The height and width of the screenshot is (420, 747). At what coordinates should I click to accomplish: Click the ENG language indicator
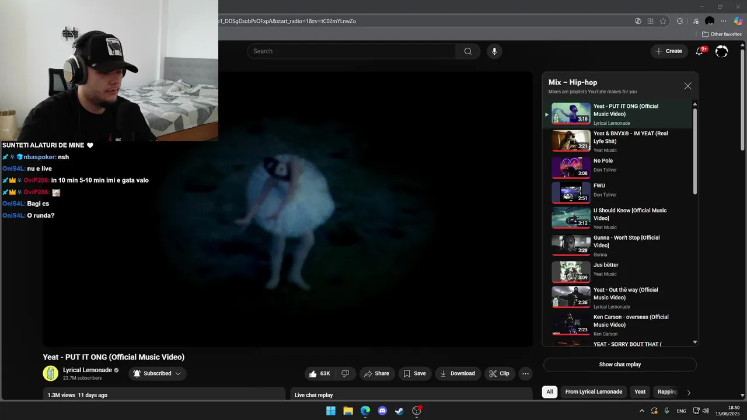point(682,411)
